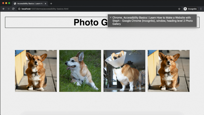The image size is (204, 115).
Task: Open a new tab with plus button
Action: [51, 4]
